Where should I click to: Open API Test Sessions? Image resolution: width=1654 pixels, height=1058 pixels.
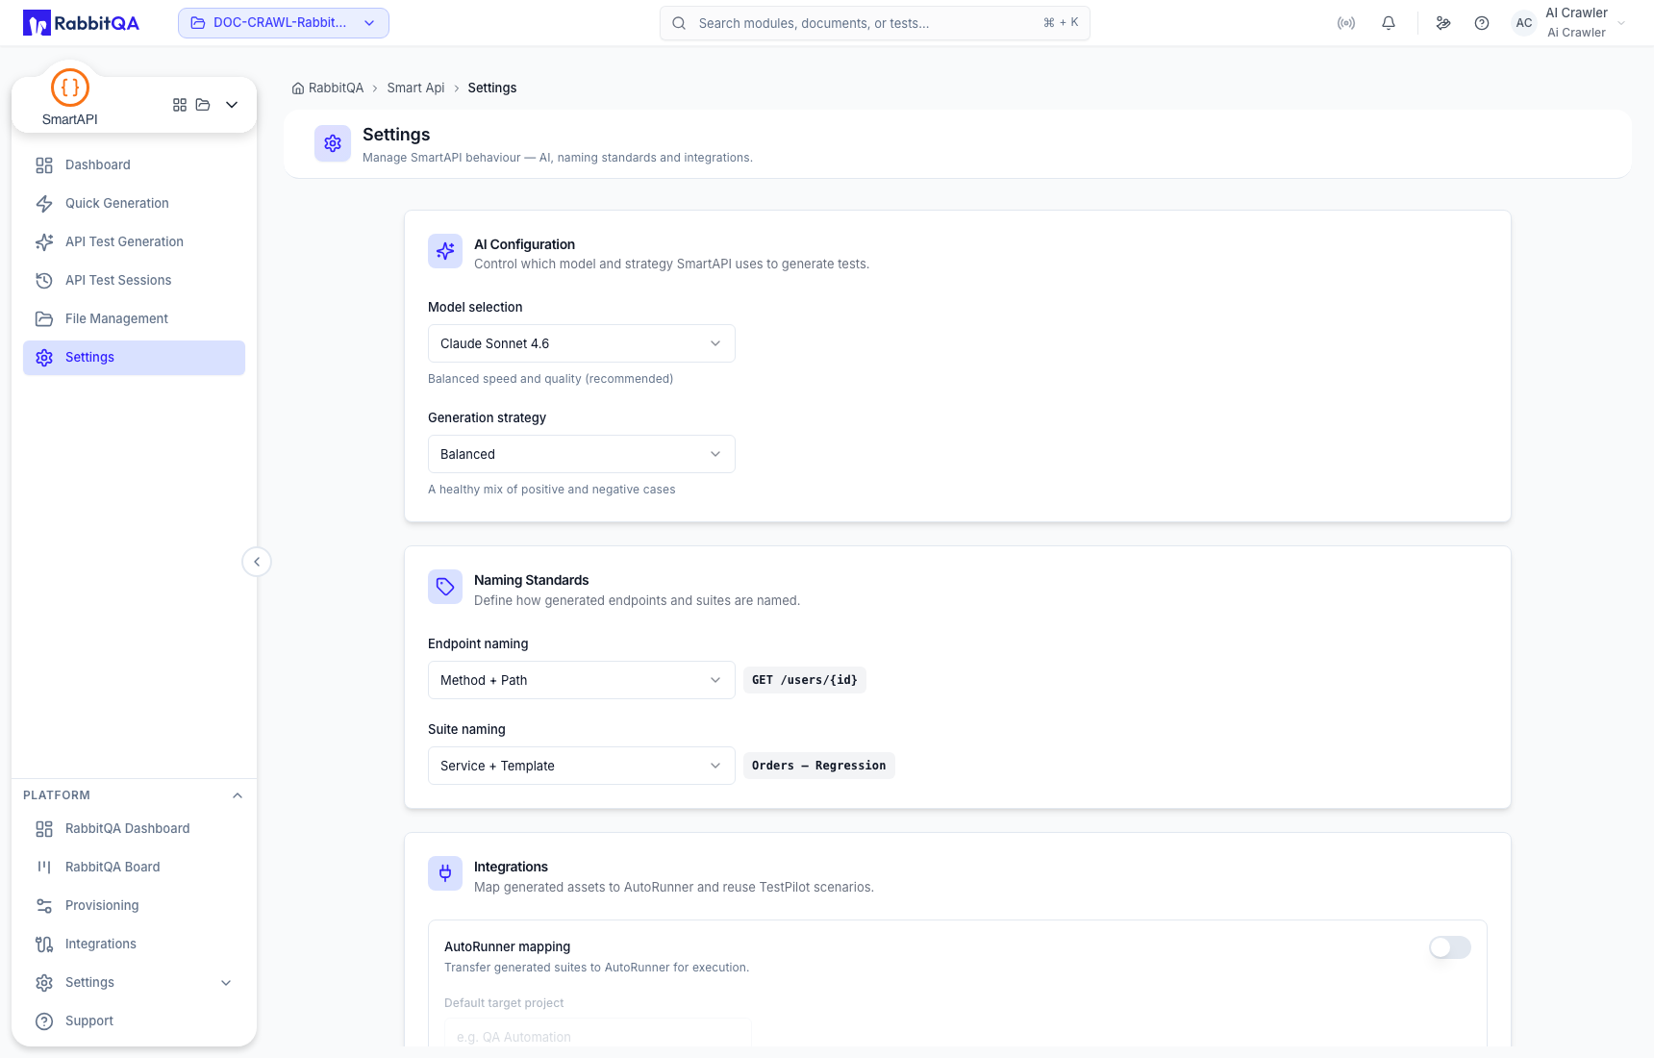click(x=134, y=281)
